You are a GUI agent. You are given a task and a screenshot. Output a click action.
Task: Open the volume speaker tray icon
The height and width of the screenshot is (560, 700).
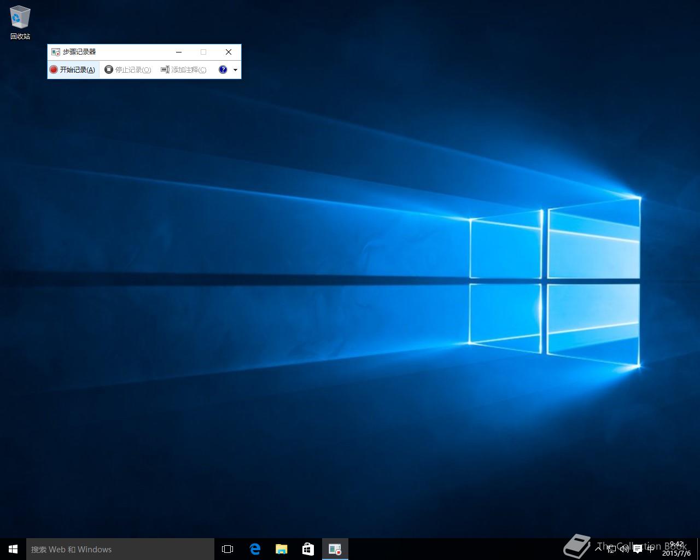624,549
